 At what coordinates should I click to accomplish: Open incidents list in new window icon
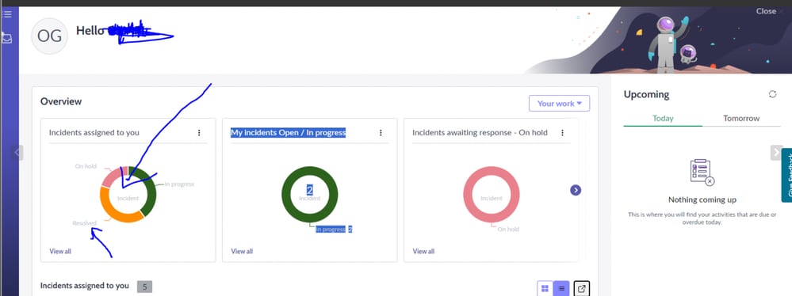582,288
